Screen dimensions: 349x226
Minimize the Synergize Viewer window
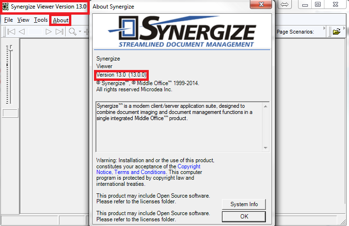click(305, 4)
